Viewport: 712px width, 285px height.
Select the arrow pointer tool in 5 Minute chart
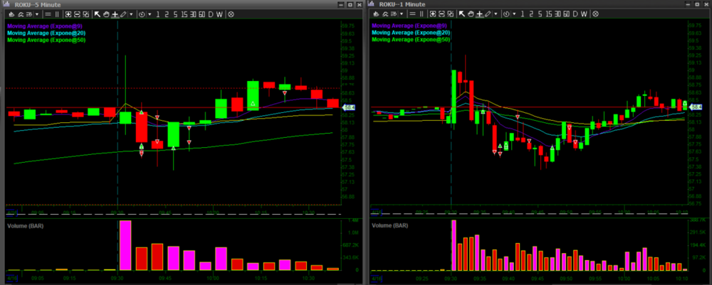click(98, 14)
